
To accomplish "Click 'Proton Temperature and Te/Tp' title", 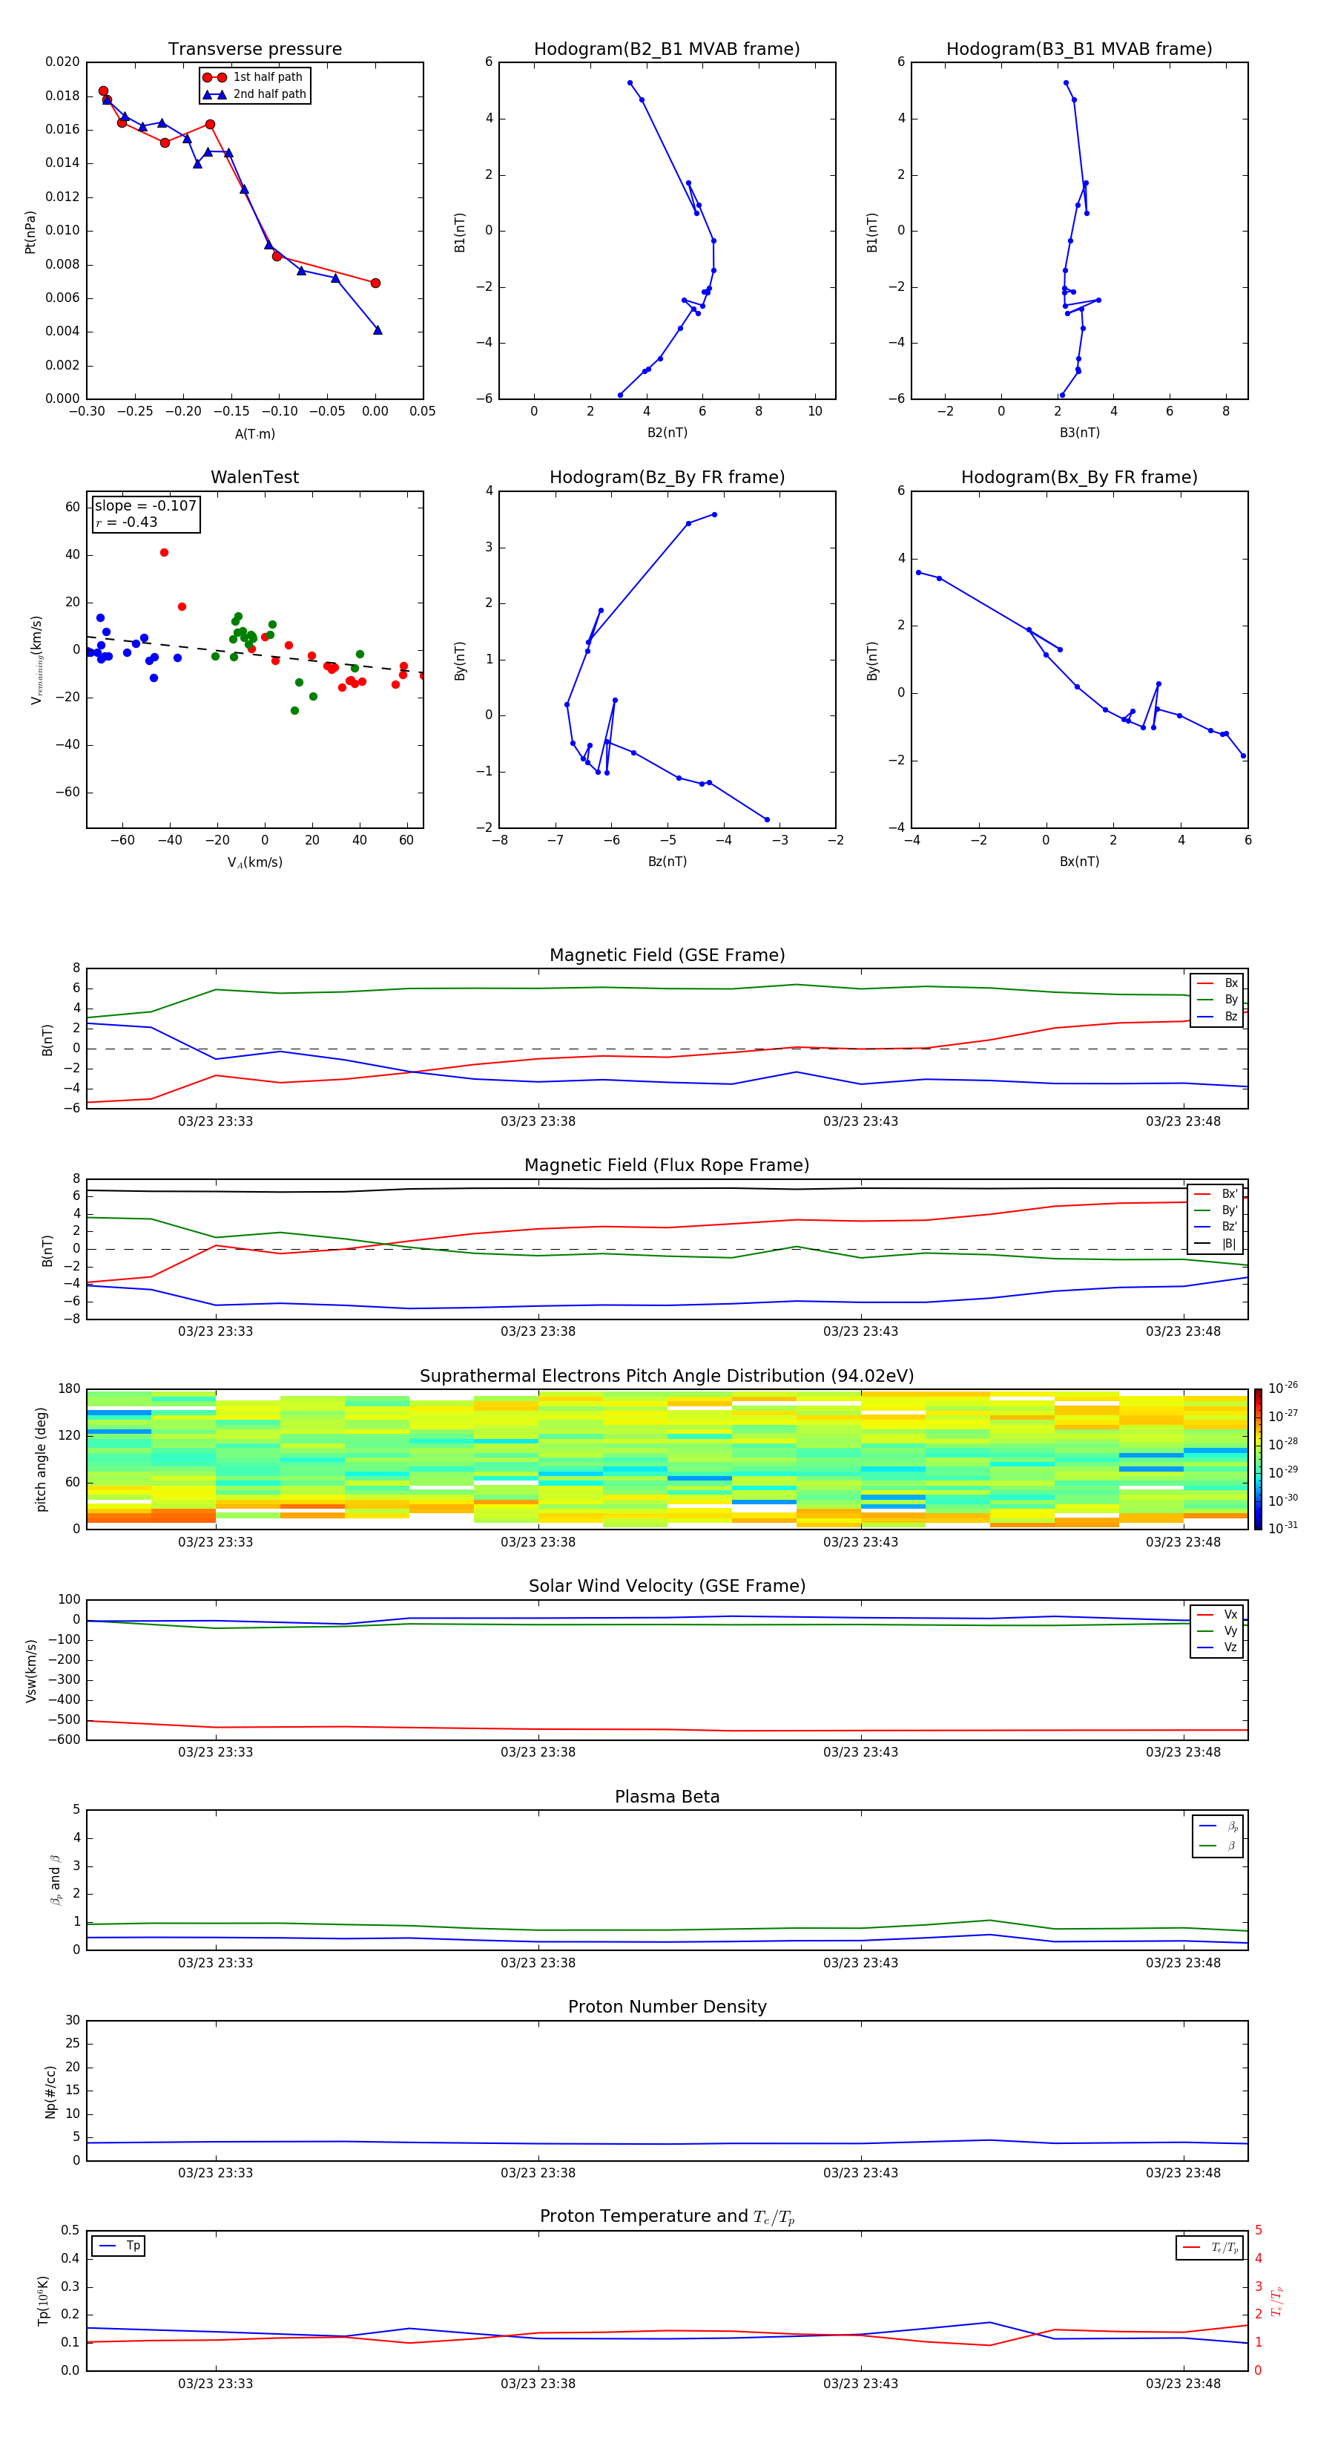I will pyautogui.click(x=667, y=2217).
